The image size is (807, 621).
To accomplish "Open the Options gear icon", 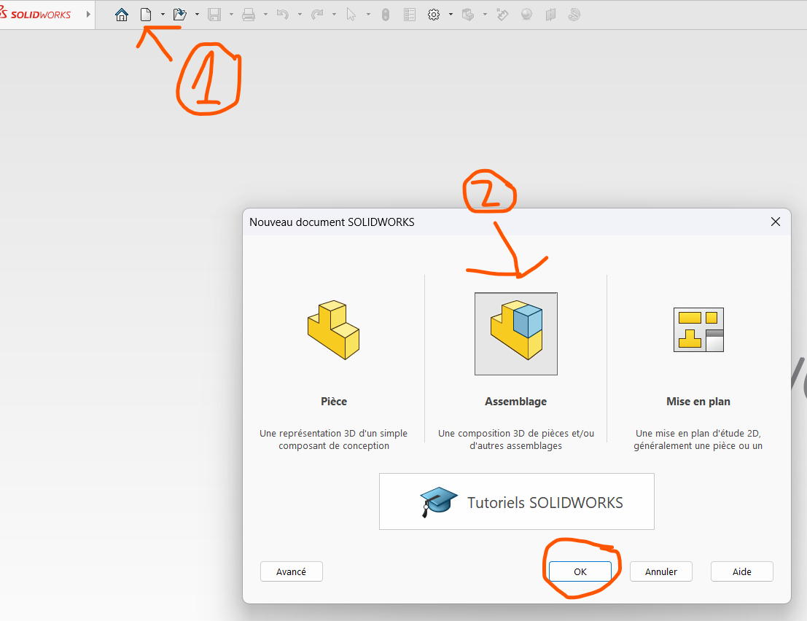I will [434, 15].
